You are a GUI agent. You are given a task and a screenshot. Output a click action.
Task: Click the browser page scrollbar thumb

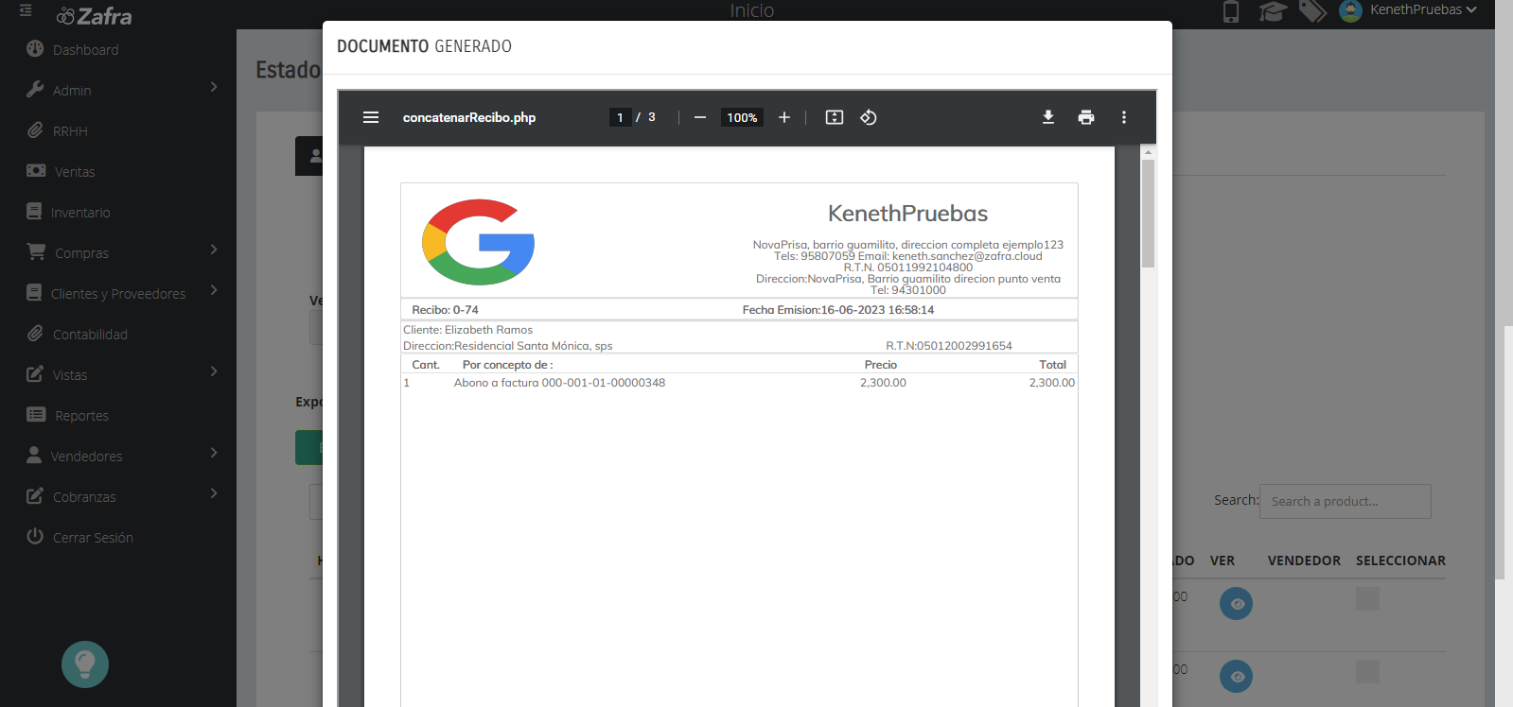click(1508, 452)
